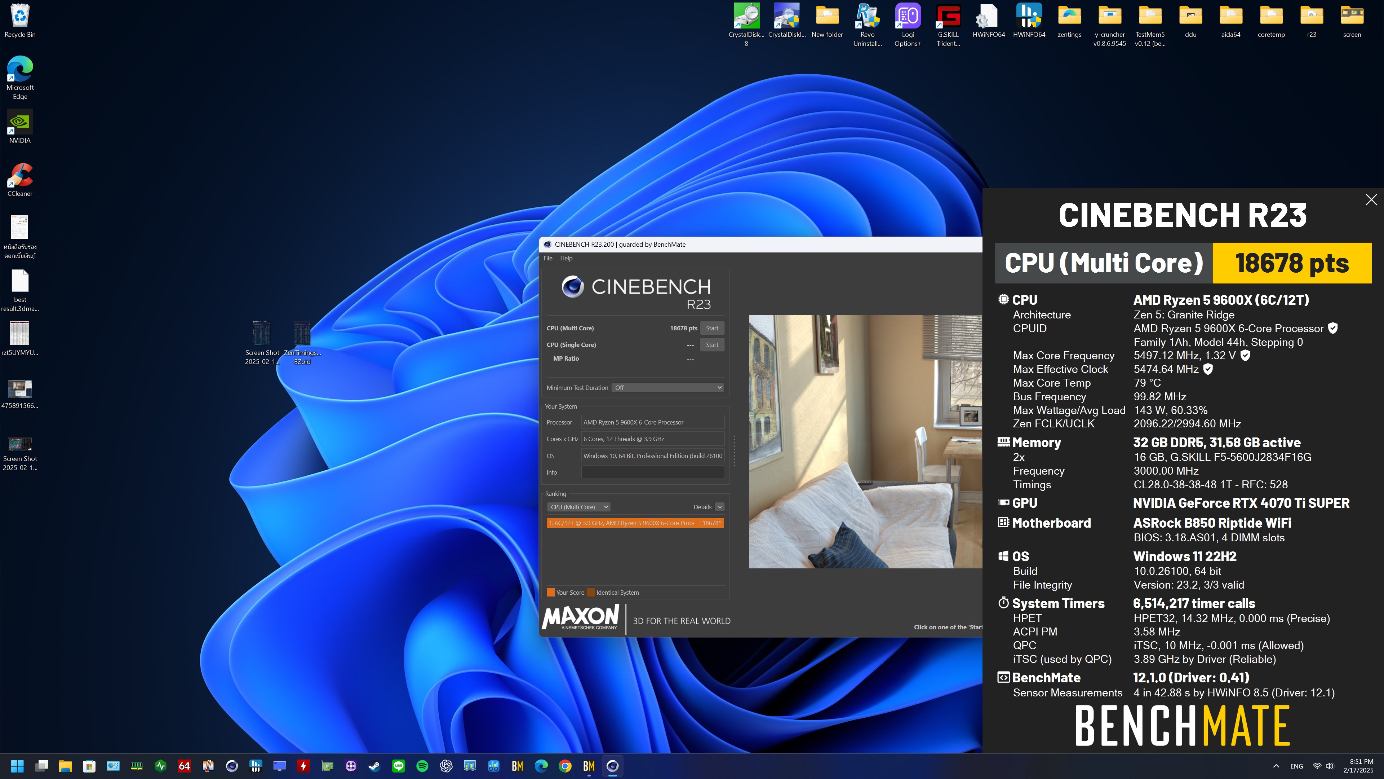
Task: Click the 18678 pts score in BenchMate
Action: pyautogui.click(x=1292, y=263)
